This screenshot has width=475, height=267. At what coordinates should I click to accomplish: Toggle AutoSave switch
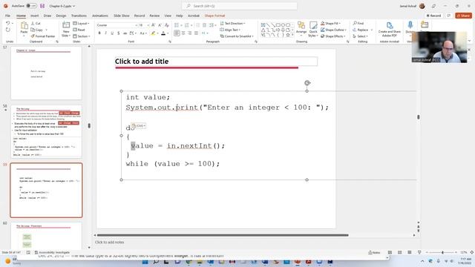tap(31, 6)
